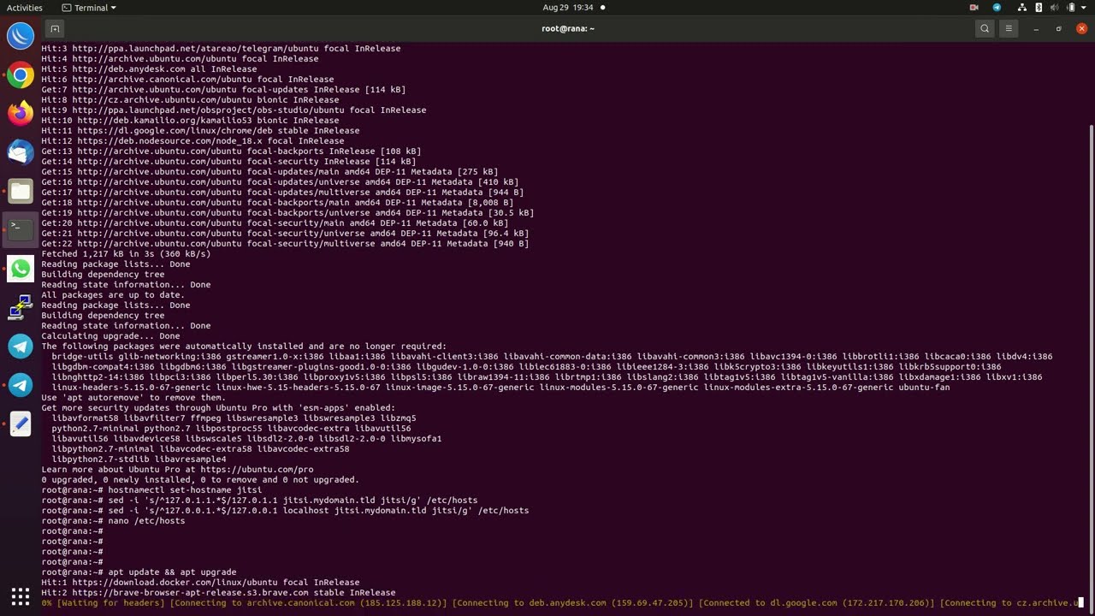Select the Terminal icon in the dock
Image resolution: width=1095 pixels, height=616 pixels.
click(21, 228)
